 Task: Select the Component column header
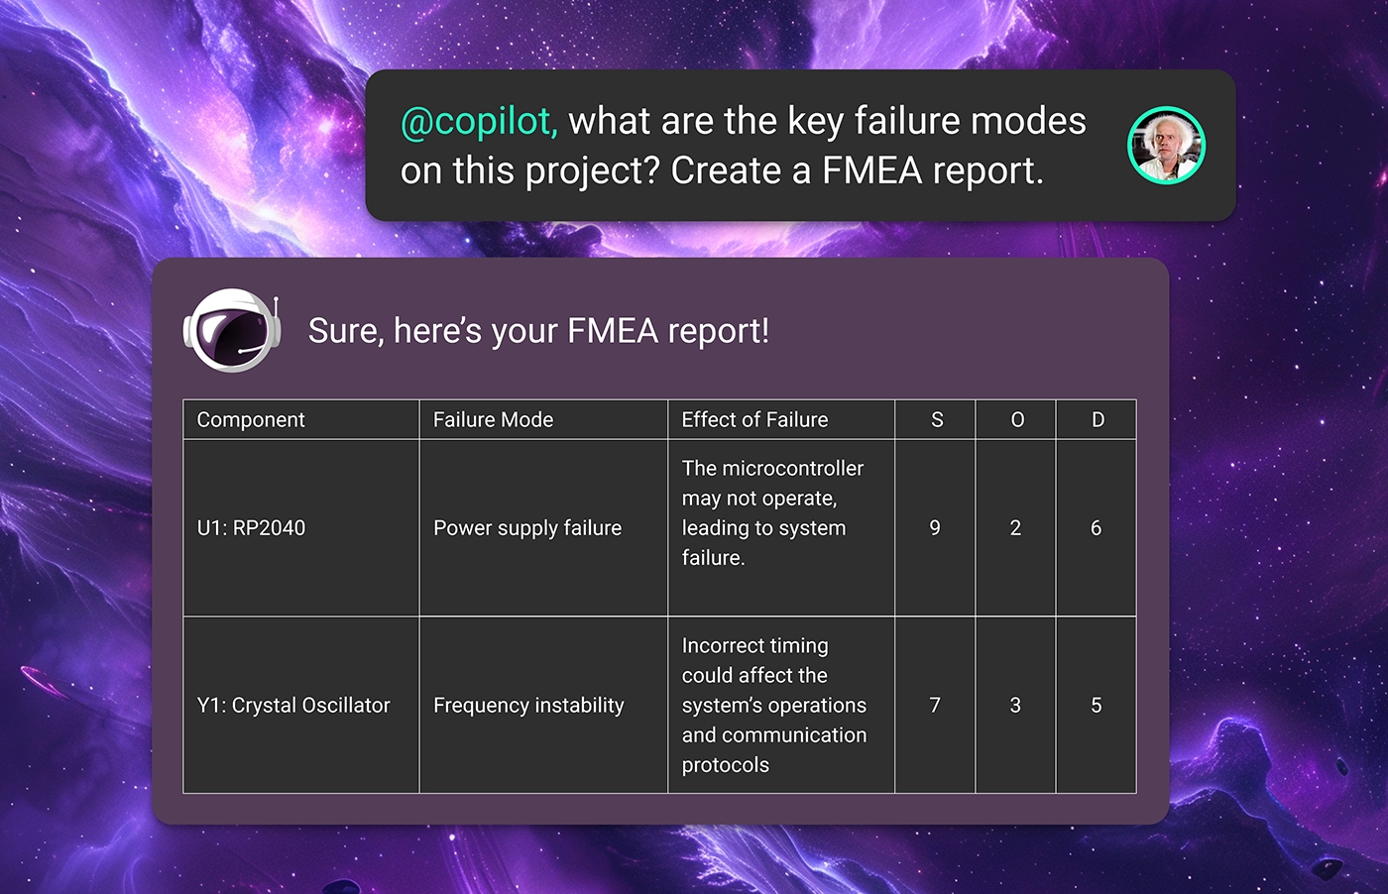(251, 419)
